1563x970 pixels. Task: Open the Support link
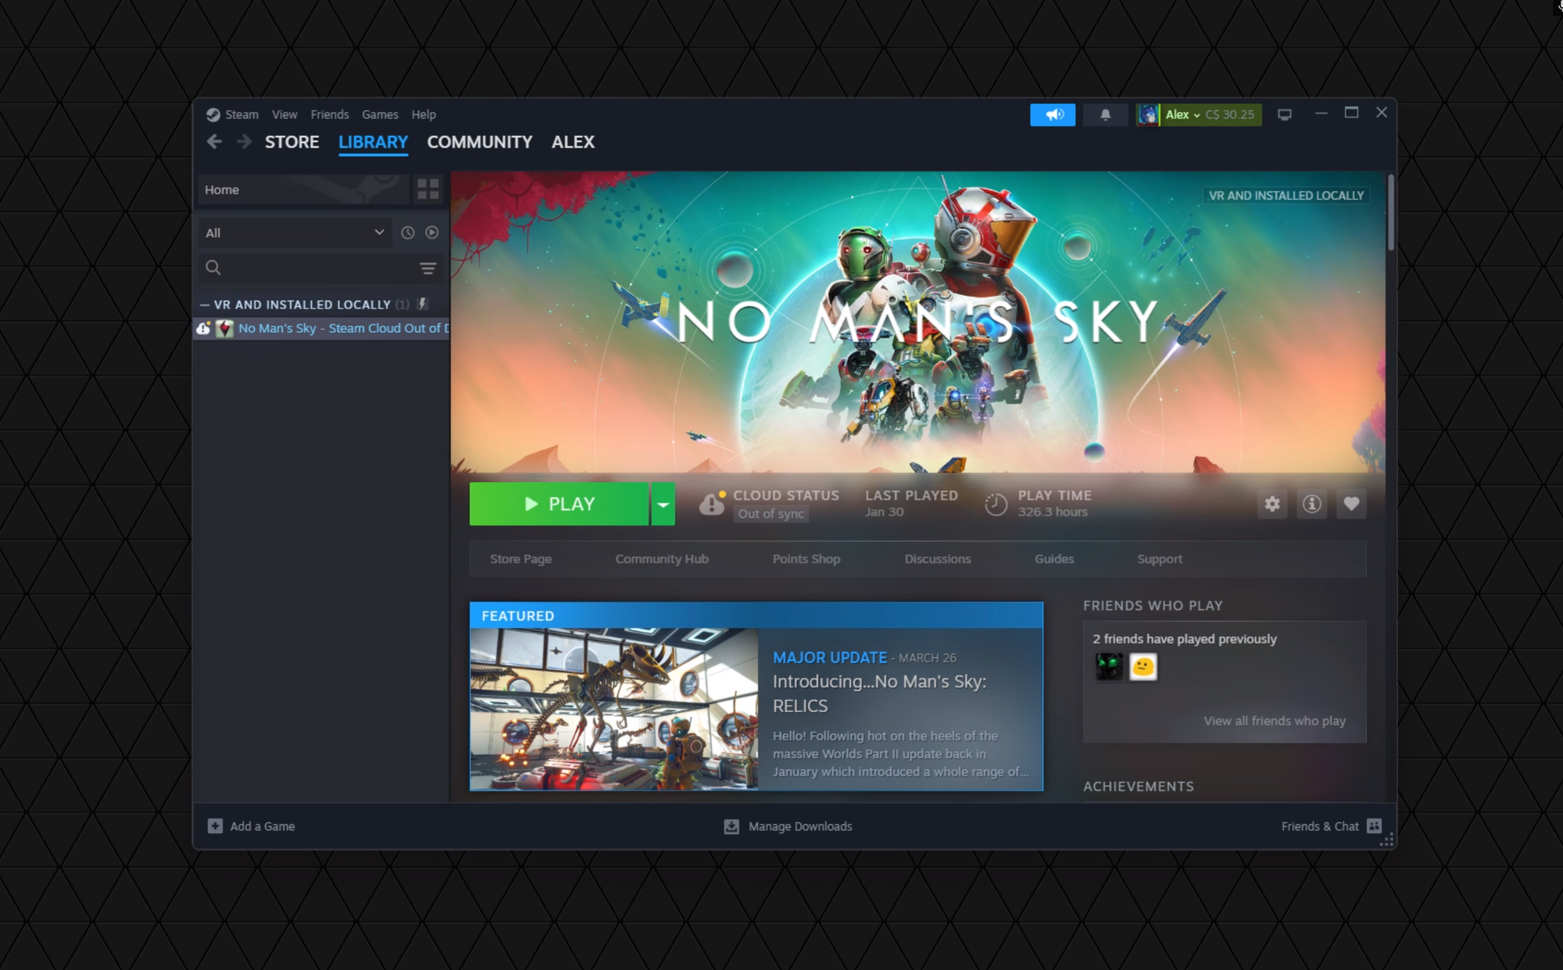coord(1159,559)
